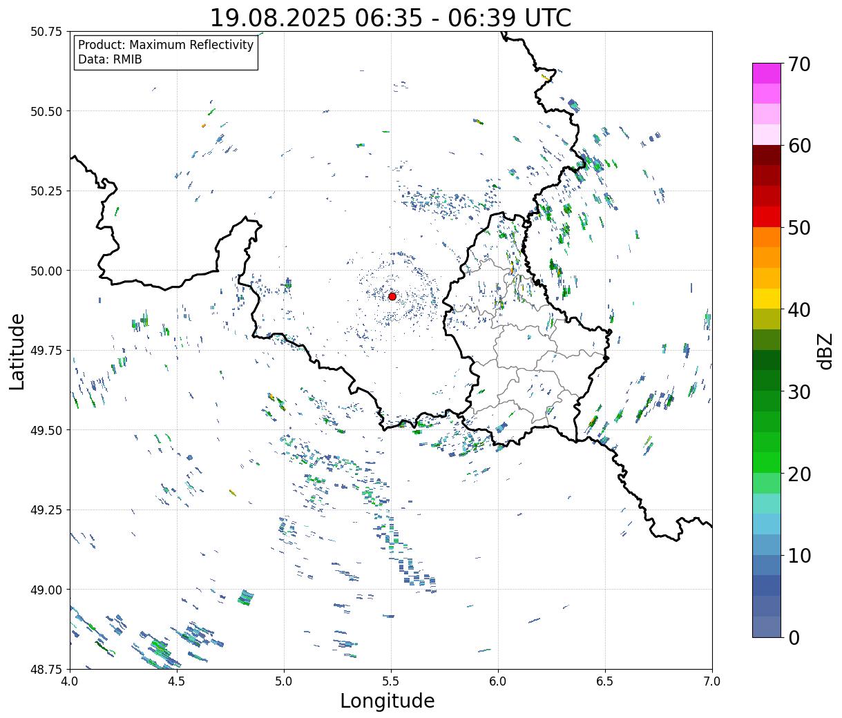Click the colorbar tick label 0
Image resolution: width=842 pixels, height=718 pixels.
click(x=794, y=637)
